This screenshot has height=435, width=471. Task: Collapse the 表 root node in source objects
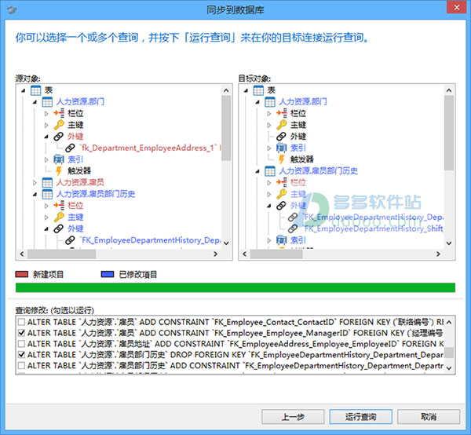click(x=23, y=90)
